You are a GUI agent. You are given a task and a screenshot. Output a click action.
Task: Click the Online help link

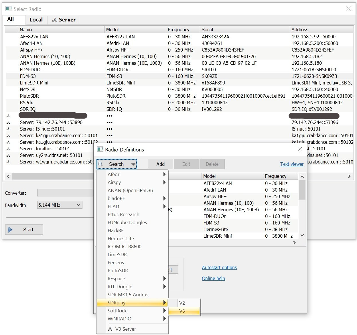click(x=213, y=278)
